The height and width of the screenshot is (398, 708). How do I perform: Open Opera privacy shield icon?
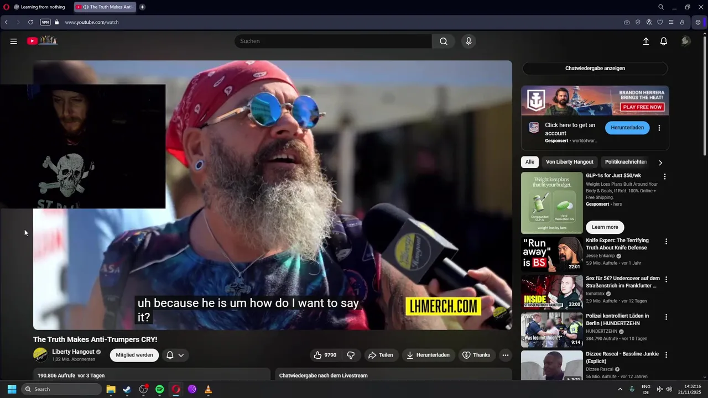pyautogui.click(x=638, y=22)
